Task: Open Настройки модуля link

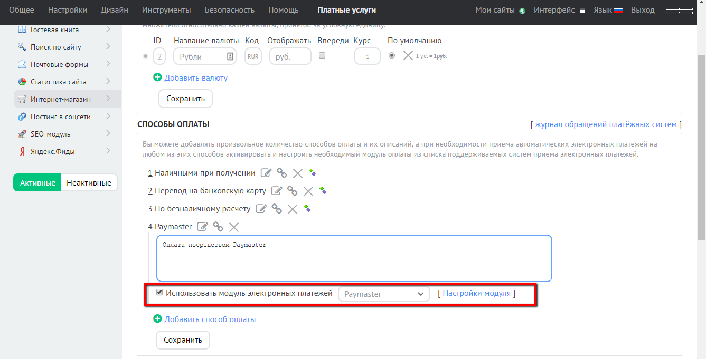Action: (x=476, y=293)
